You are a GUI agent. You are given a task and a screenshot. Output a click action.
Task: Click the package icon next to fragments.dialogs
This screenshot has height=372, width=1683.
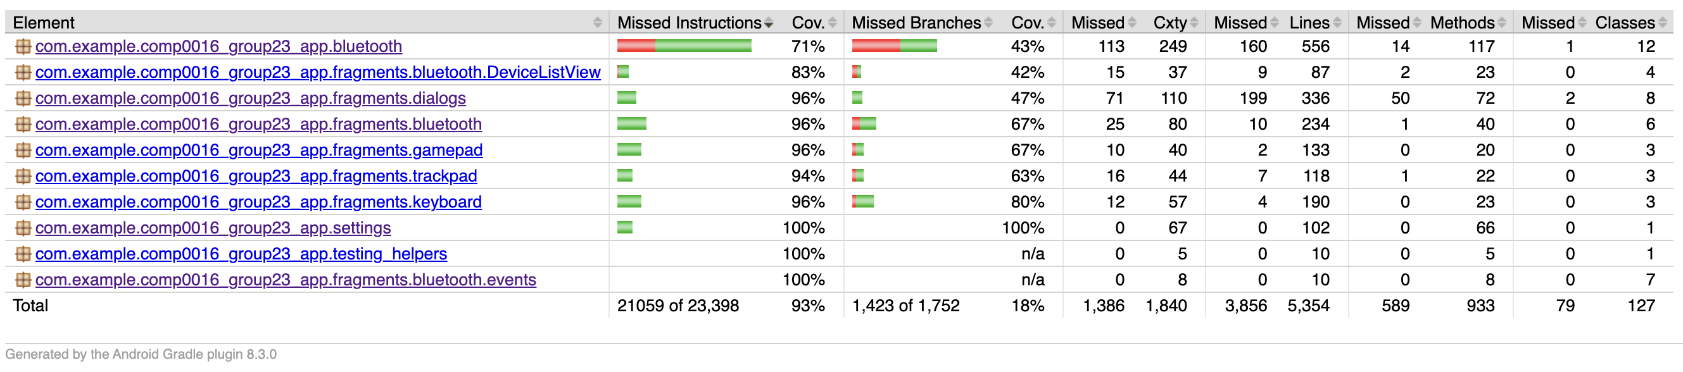pos(23,99)
